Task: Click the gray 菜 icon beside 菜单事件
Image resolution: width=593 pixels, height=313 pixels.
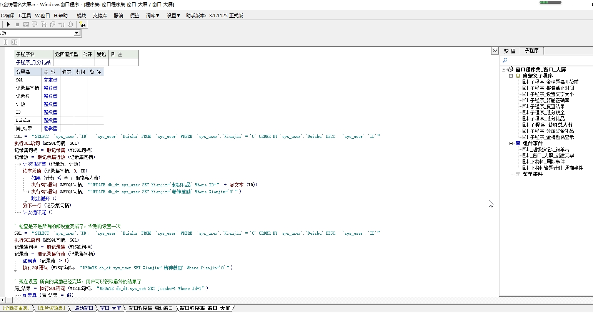Action: 518,174
